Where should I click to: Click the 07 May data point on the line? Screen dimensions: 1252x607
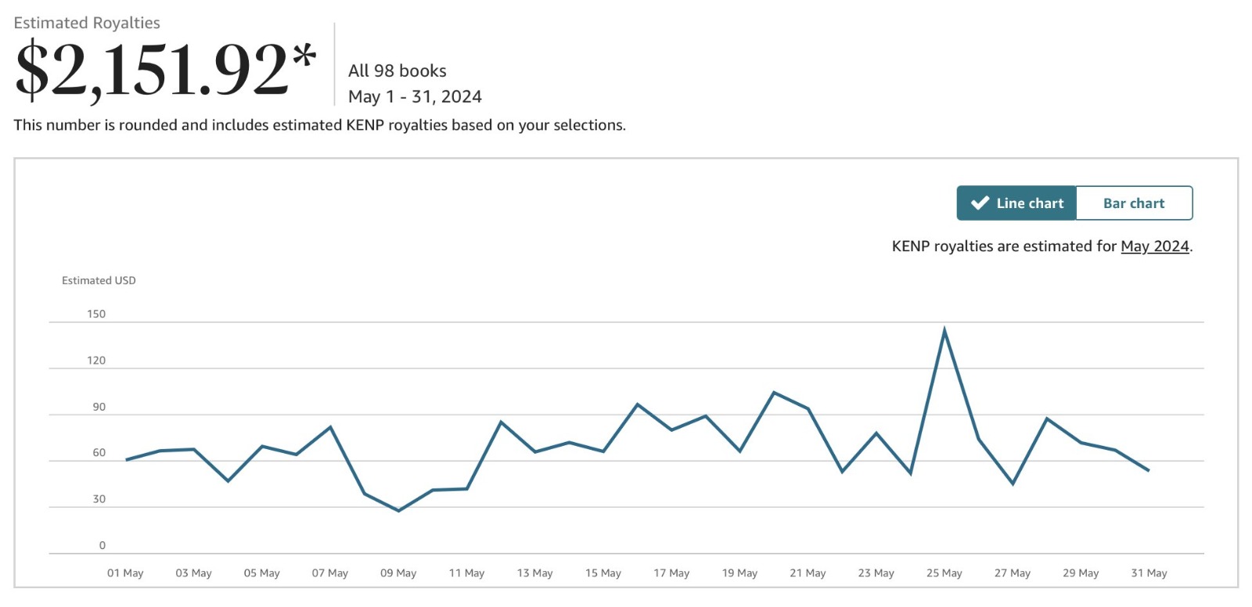330,427
